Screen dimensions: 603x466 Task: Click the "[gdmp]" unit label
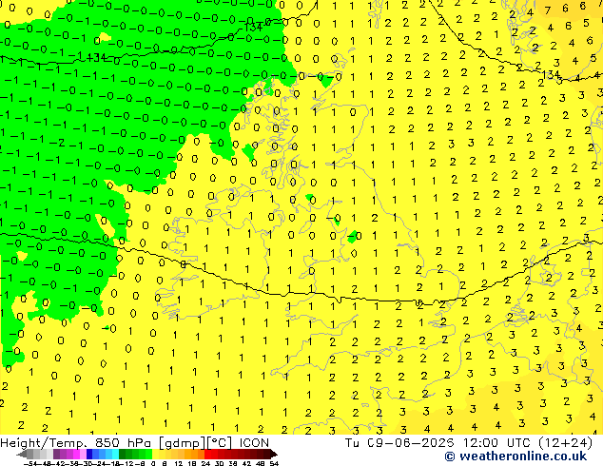pyautogui.click(x=184, y=443)
